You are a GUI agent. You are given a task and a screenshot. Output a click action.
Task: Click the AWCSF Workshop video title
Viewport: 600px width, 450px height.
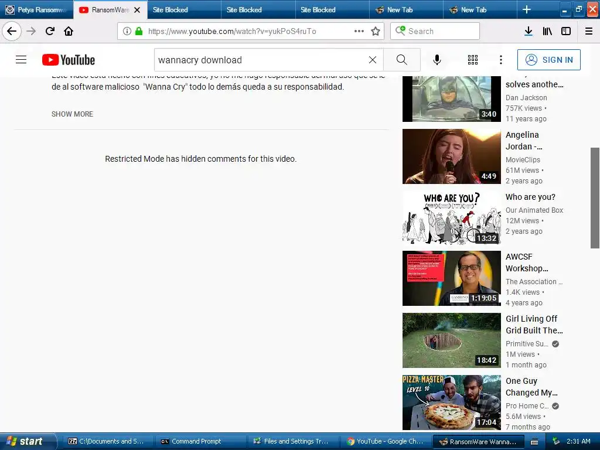527,262
